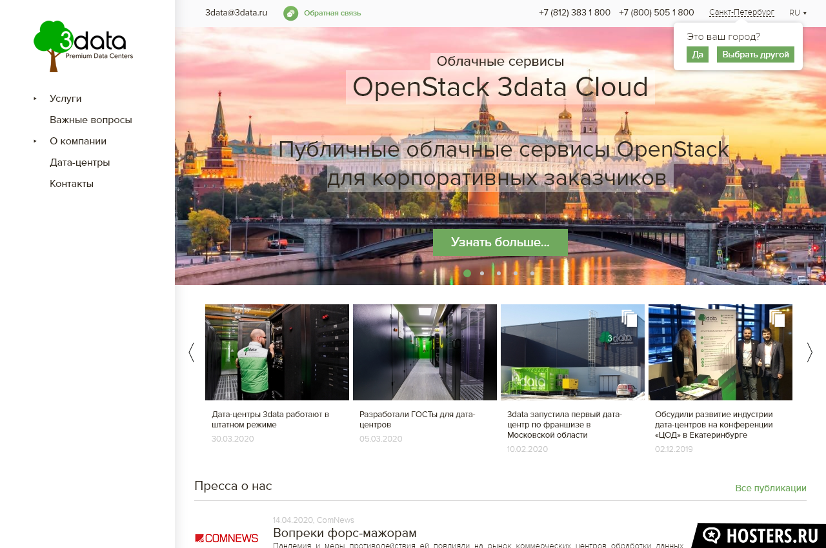This screenshot has width=826, height=548.
Task: Call +7 (812) 383 1 800 link
Action: pyautogui.click(x=574, y=12)
